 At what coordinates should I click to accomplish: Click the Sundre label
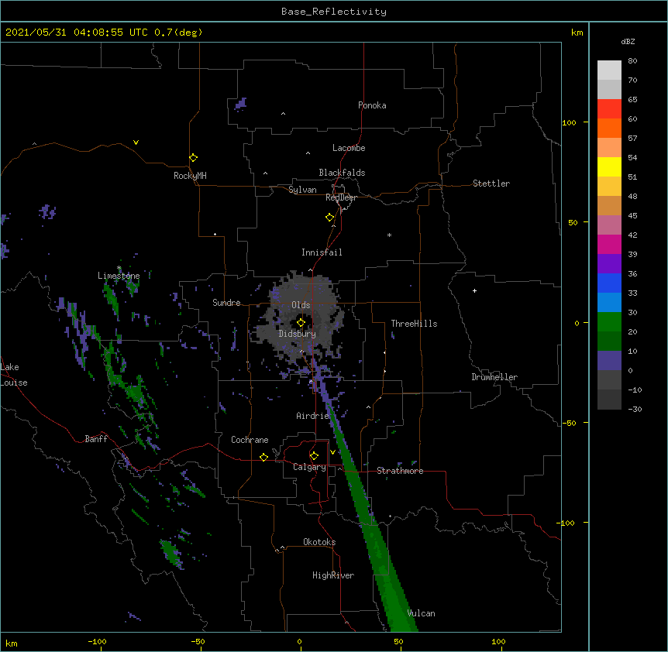tap(226, 303)
